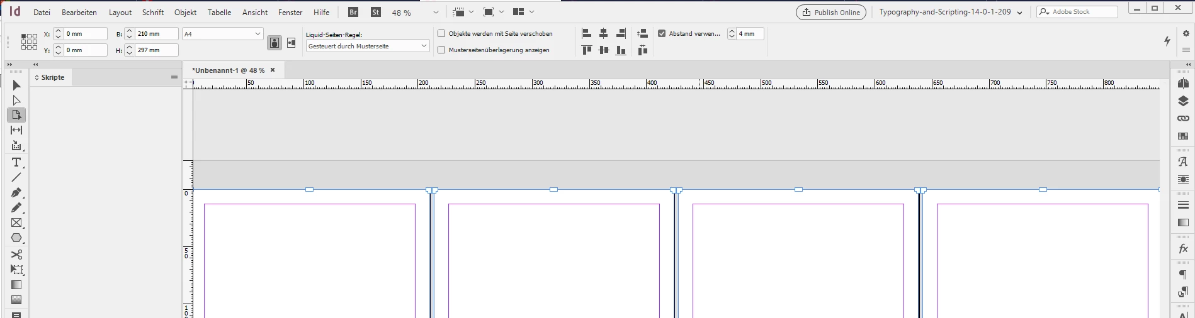Click the spacing value field 4 mm
The width and height of the screenshot is (1195, 318).
(750, 34)
